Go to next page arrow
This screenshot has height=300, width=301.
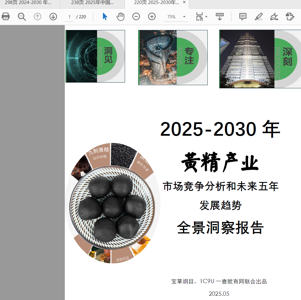click(x=53, y=17)
